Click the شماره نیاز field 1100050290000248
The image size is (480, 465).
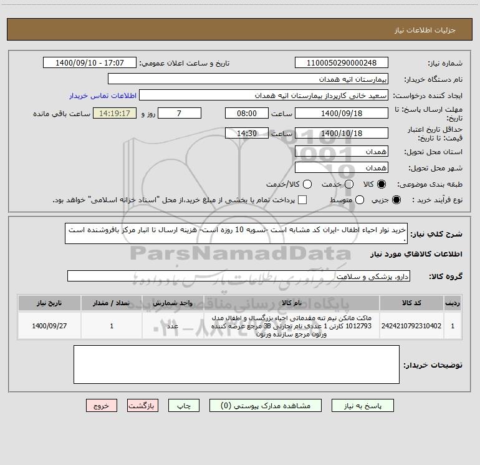342,63
